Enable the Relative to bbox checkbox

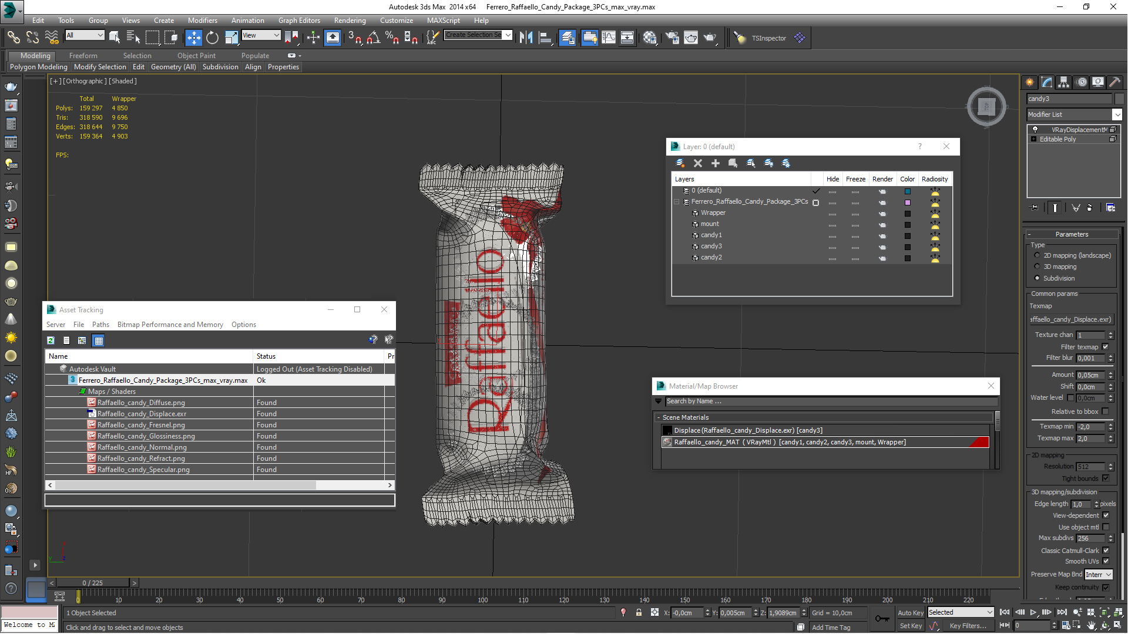[x=1105, y=412]
